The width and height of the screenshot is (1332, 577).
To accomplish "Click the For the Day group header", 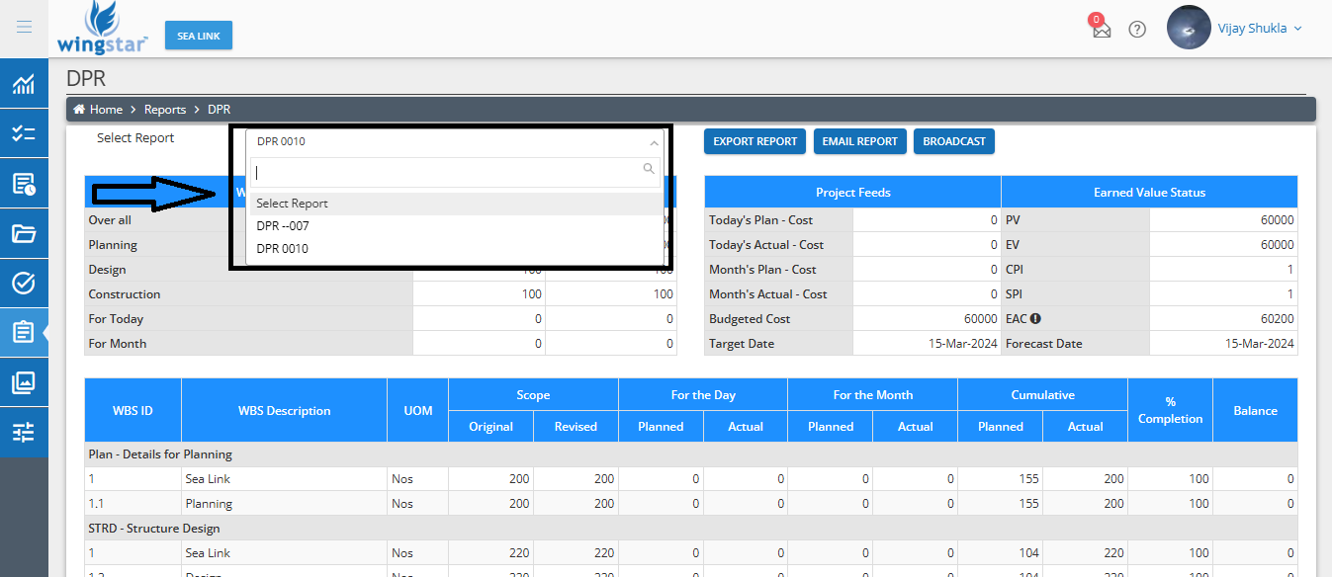I will click(x=703, y=395).
